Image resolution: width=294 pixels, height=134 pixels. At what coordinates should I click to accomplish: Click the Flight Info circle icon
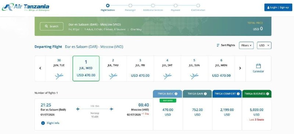(43, 123)
